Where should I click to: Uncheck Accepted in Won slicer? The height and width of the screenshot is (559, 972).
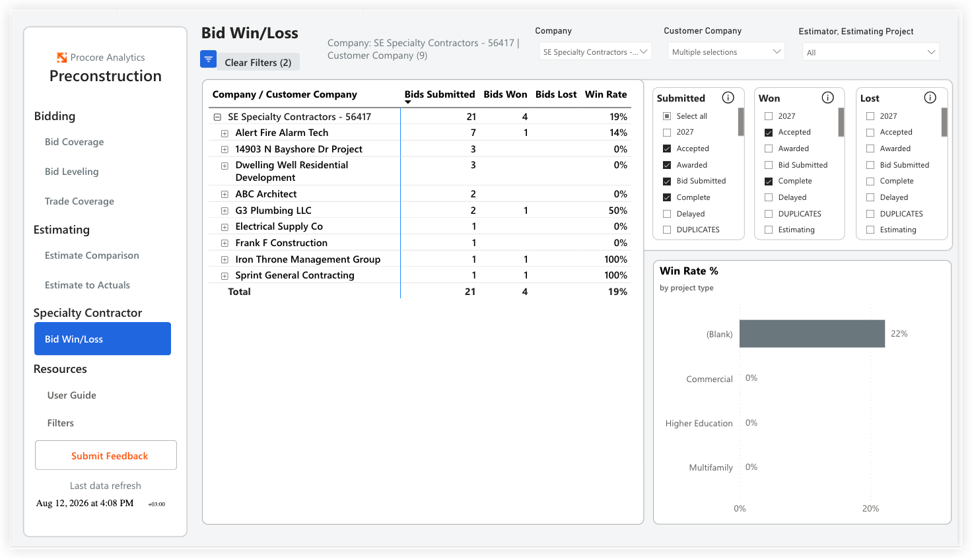(769, 132)
